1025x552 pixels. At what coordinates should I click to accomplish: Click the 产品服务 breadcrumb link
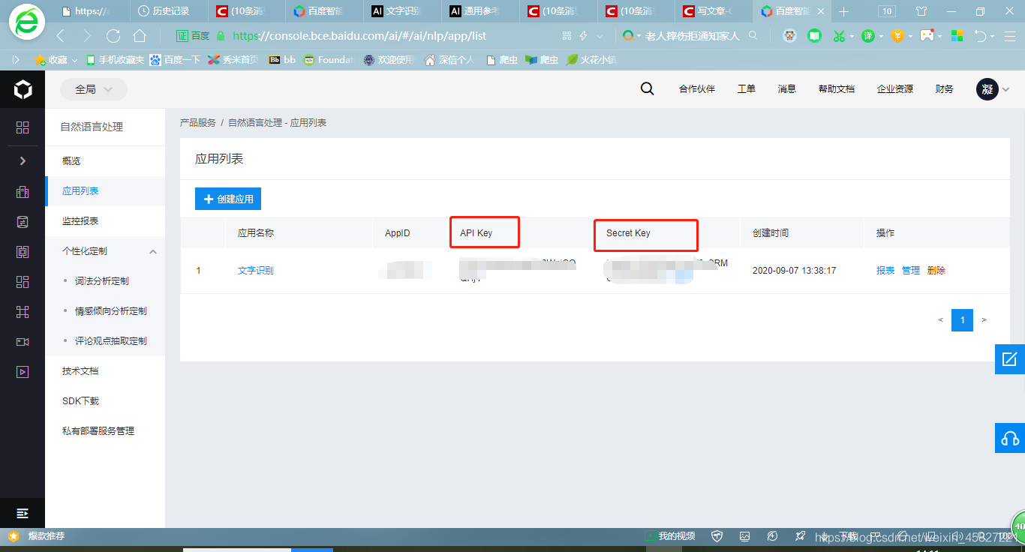[x=198, y=123]
